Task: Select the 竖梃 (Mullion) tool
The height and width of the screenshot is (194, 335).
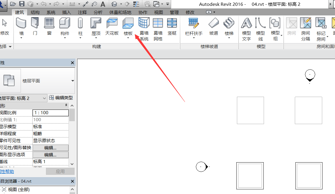Action: point(172,23)
